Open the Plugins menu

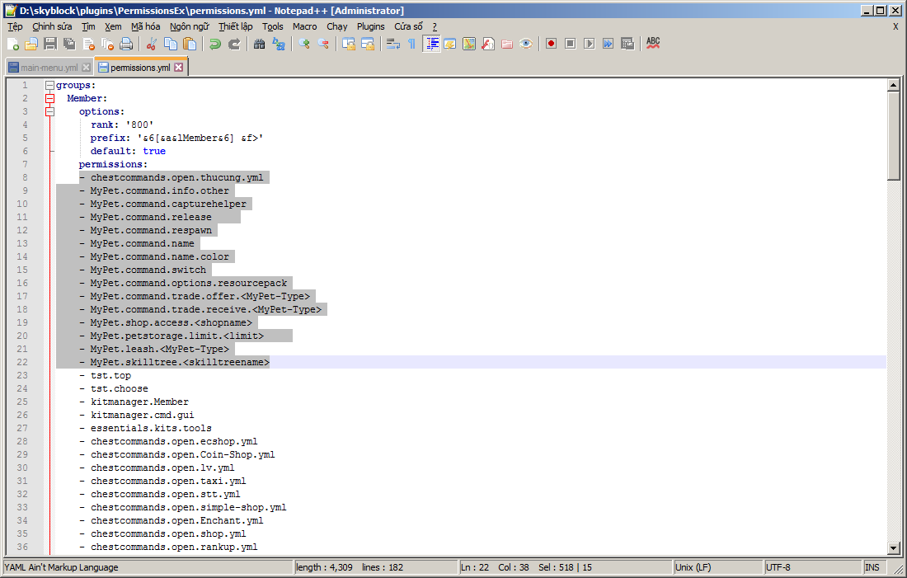click(370, 26)
